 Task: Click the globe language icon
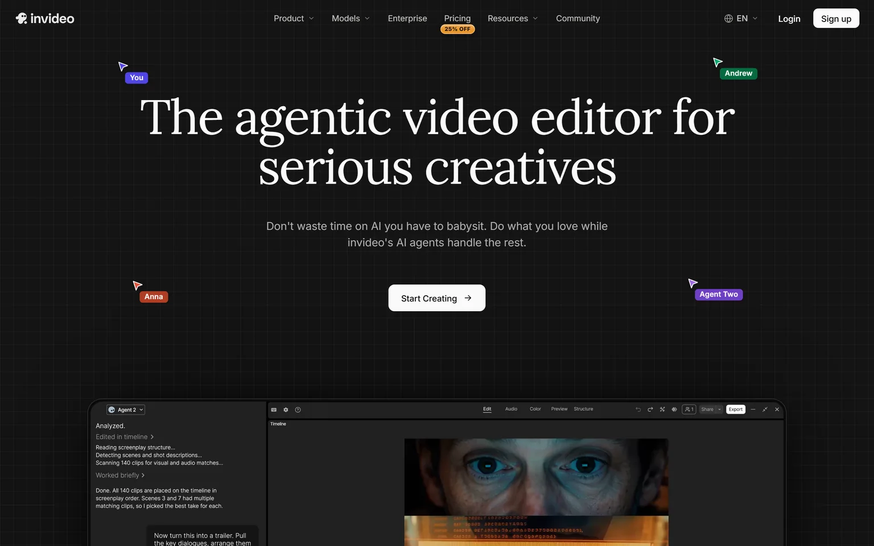(x=728, y=18)
